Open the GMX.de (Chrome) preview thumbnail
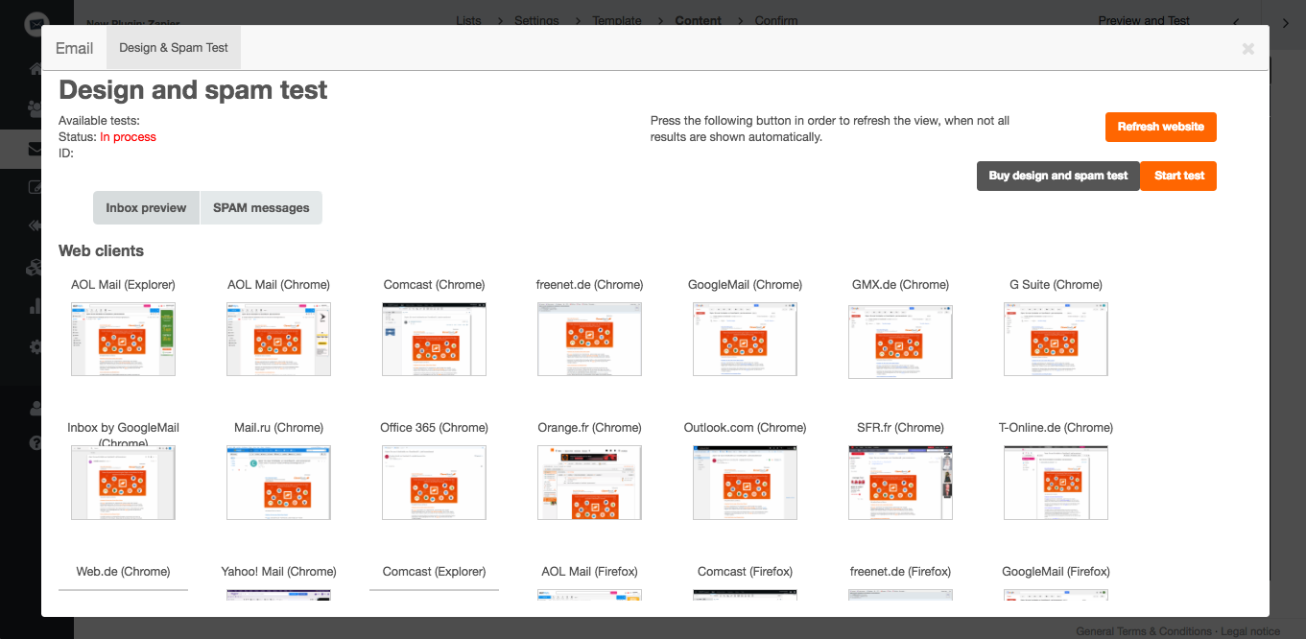This screenshot has height=639, width=1306. 900,342
